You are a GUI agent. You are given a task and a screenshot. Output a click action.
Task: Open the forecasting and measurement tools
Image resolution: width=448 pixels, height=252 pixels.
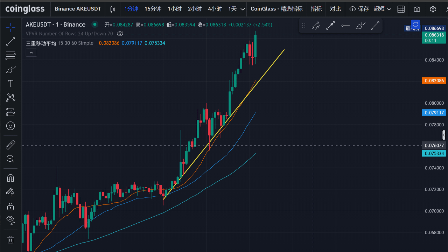[10, 112]
